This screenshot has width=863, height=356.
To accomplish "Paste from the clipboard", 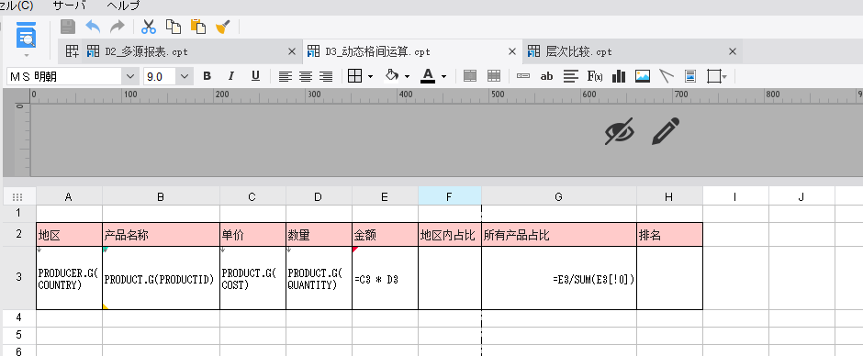I will [x=198, y=27].
